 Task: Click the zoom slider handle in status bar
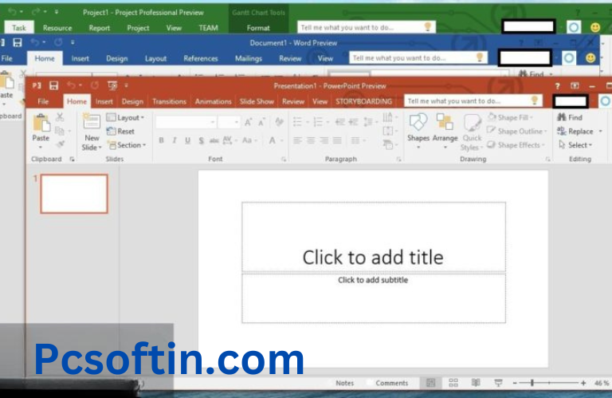tap(532, 383)
